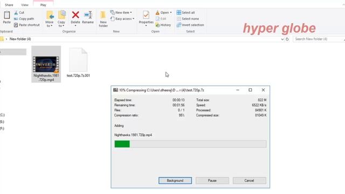Click the Adding label in the dialog

119,126
